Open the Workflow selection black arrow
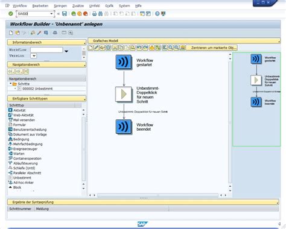286x229 pixels. (66, 51)
